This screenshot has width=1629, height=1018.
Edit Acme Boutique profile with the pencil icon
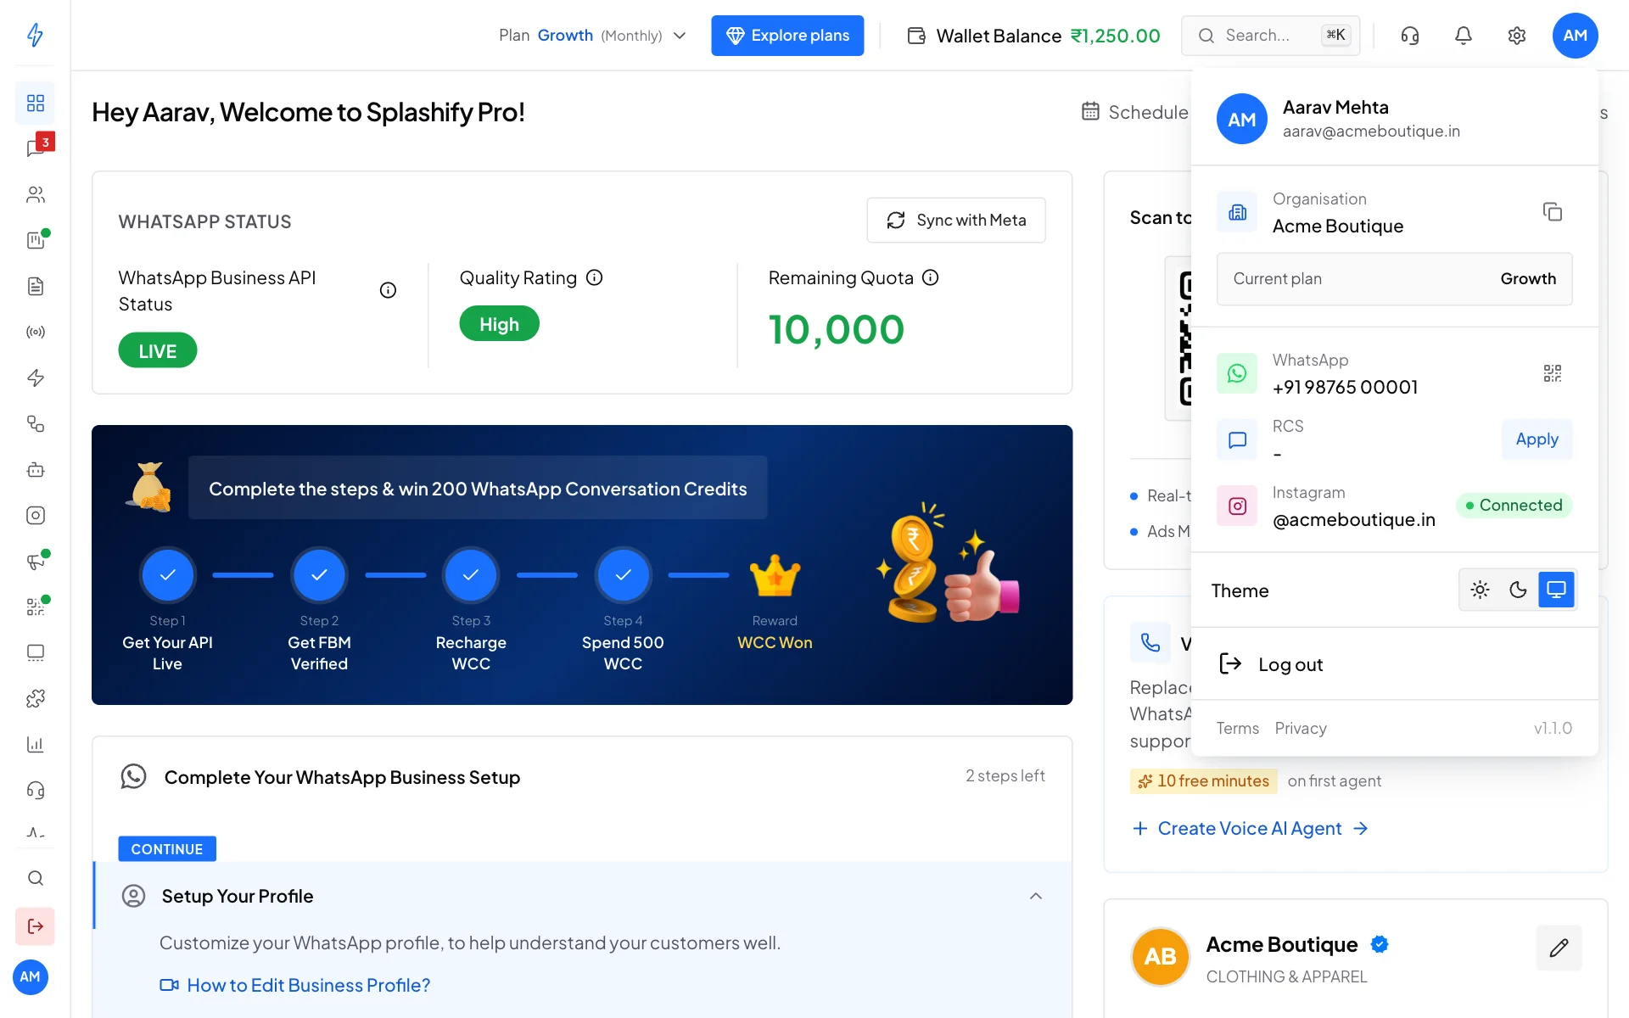(1559, 948)
